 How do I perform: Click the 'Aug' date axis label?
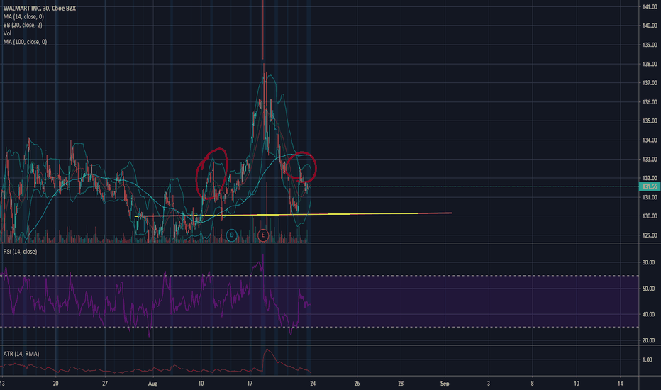pos(153,384)
